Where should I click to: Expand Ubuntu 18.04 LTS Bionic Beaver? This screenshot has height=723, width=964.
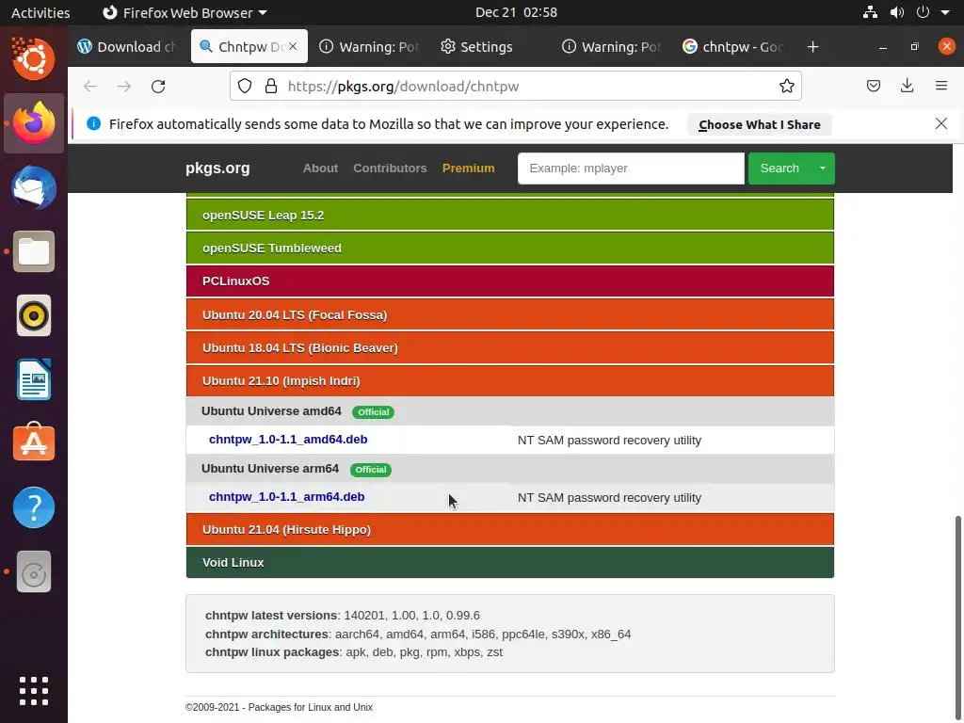click(509, 348)
